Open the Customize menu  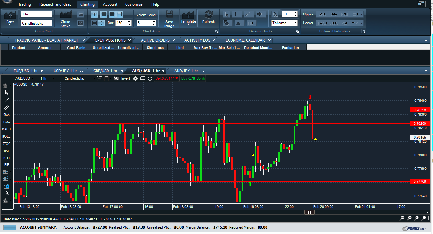[x=134, y=4]
